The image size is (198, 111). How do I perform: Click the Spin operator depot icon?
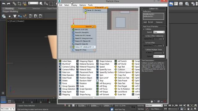coord(97,75)
